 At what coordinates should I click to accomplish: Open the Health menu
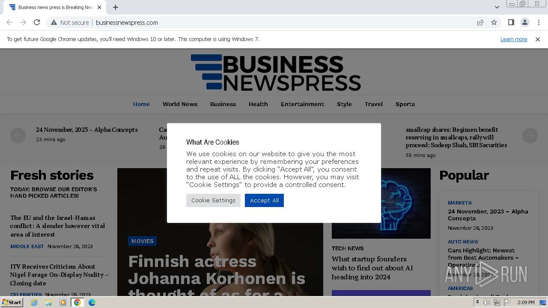258,104
